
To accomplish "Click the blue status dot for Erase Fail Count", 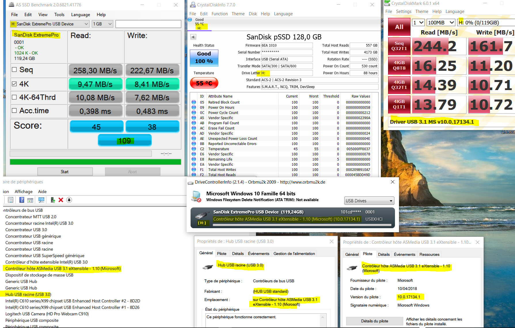I will (x=194, y=128).
